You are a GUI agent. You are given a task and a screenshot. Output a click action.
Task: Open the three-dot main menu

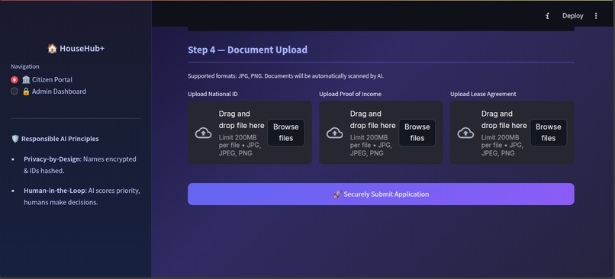[x=596, y=16]
